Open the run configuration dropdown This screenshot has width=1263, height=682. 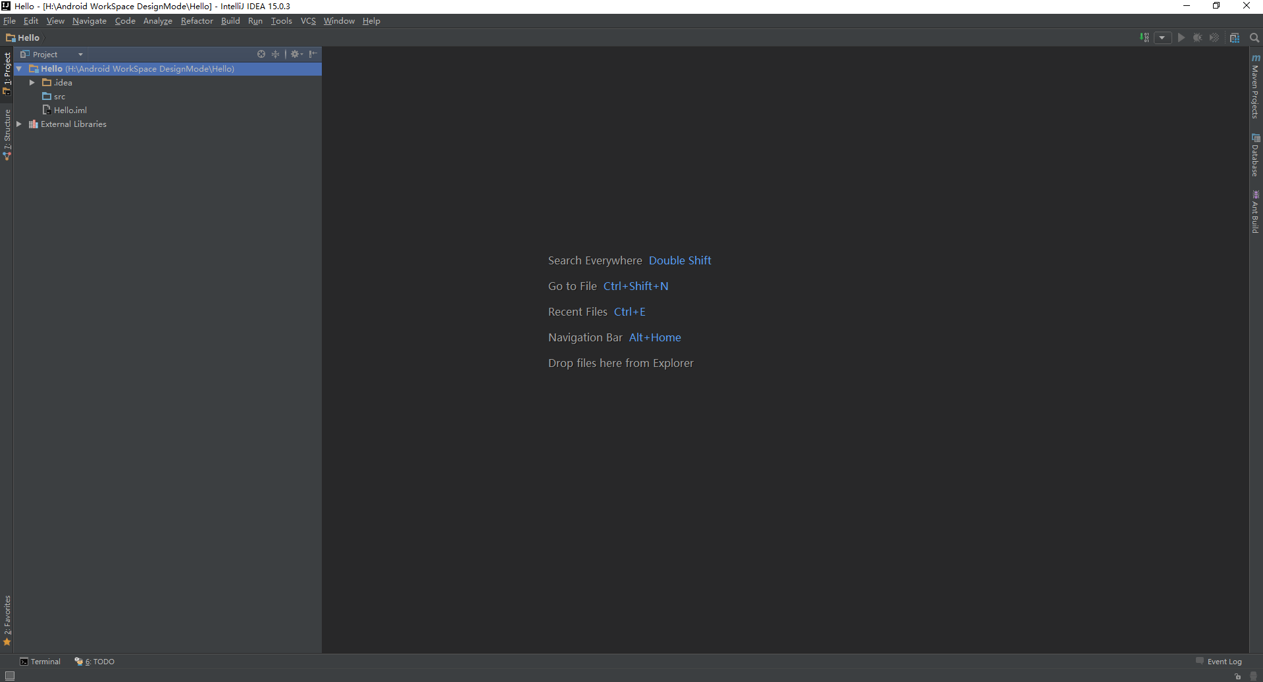point(1162,37)
